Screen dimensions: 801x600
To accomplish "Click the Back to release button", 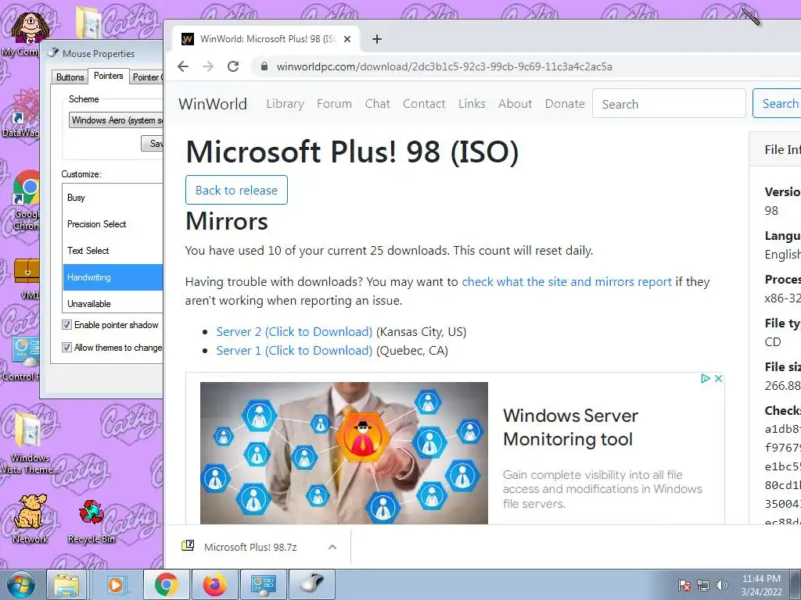I will 236,190.
